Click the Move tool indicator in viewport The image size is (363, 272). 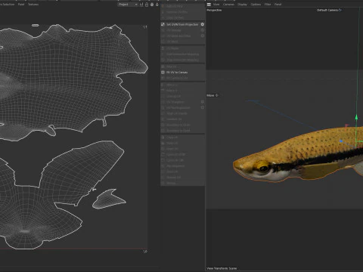(x=213, y=95)
